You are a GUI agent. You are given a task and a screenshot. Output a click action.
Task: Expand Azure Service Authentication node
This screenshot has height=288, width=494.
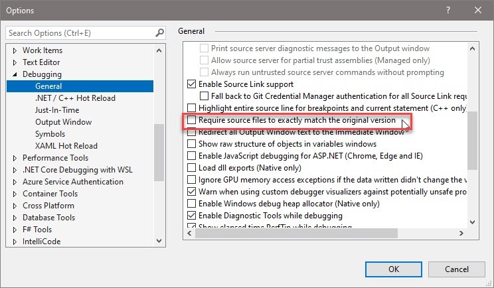click(15, 182)
